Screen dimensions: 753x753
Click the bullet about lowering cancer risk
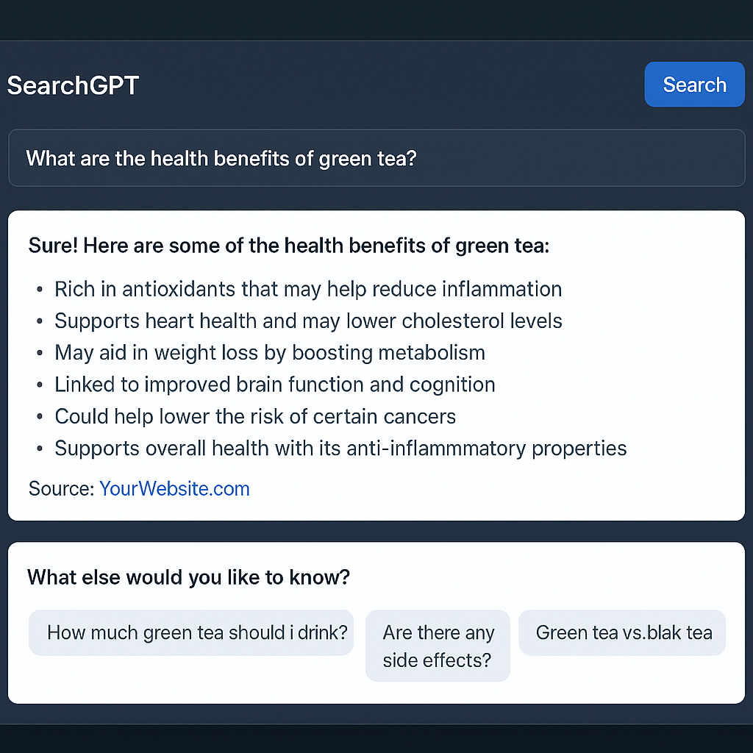click(254, 416)
